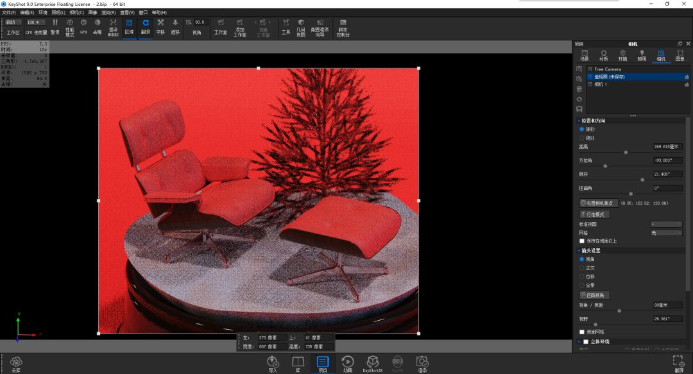Switch to the 图像 image tab
This screenshot has height=374, width=693.
tap(680, 56)
